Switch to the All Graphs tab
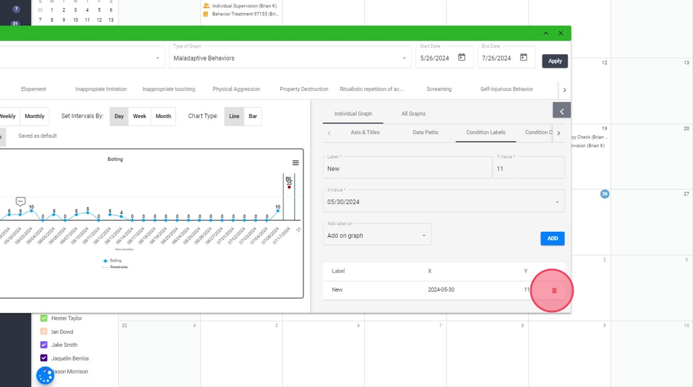The height and width of the screenshot is (387, 693). tap(413, 114)
